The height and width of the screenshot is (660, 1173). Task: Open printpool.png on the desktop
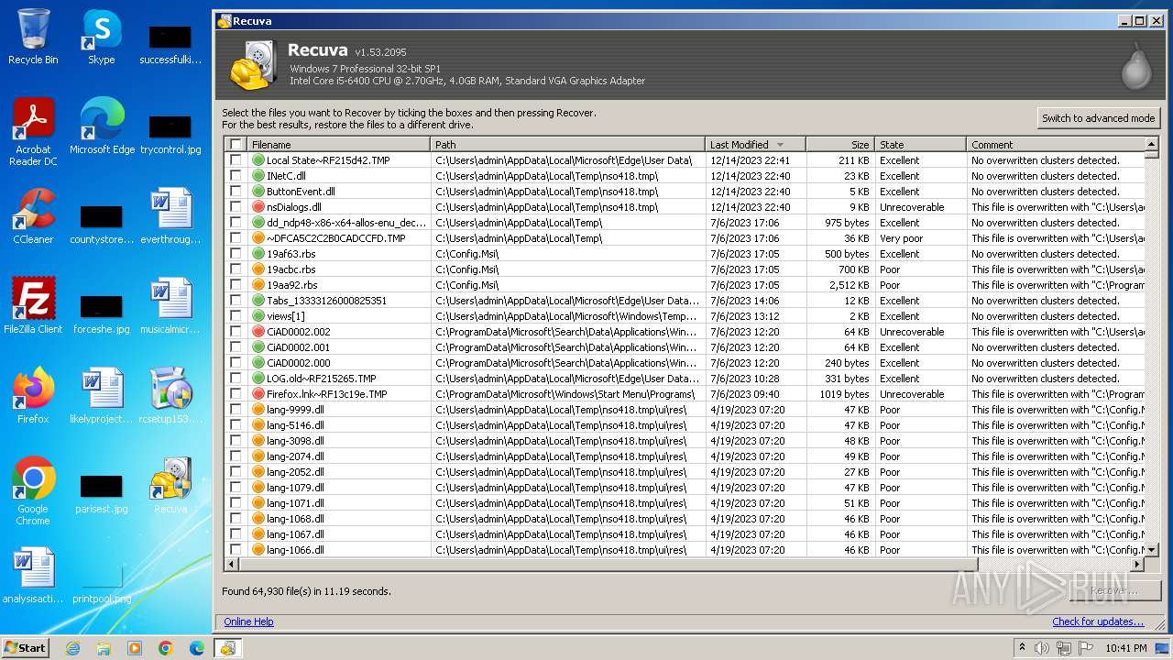(x=102, y=585)
